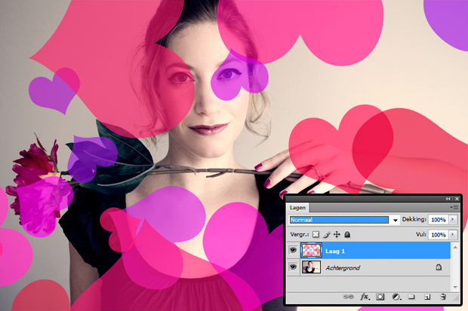
Task: Create a new layer
Action: [427, 297]
